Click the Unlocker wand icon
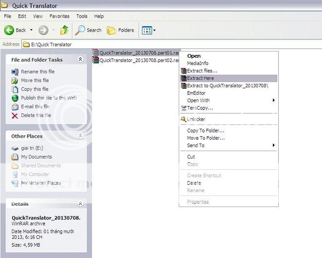Screen dimensions: 322x258 [183, 119]
